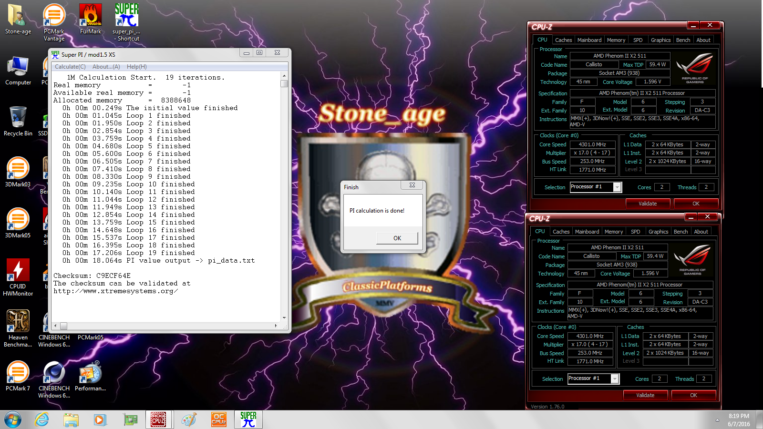Open Graphics tab in upper CPU-Z
The height and width of the screenshot is (429, 763).
[660, 40]
